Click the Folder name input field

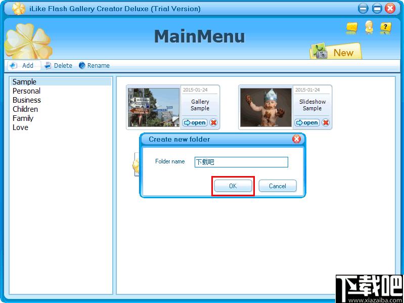[241, 162]
